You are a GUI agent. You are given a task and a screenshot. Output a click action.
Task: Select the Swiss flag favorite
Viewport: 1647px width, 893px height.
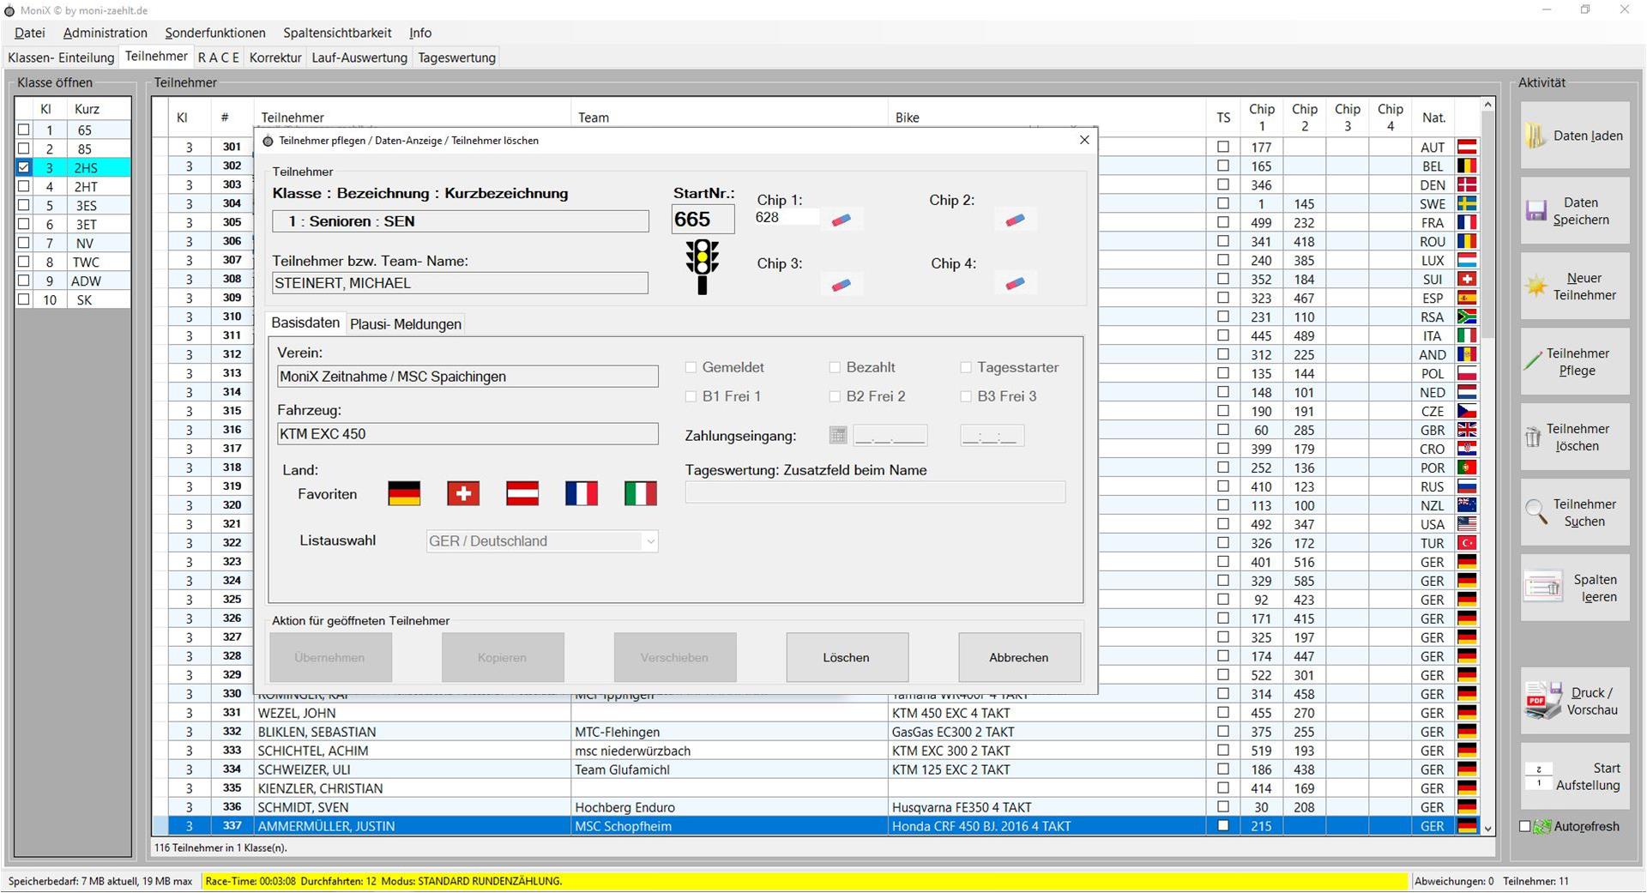[463, 493]
